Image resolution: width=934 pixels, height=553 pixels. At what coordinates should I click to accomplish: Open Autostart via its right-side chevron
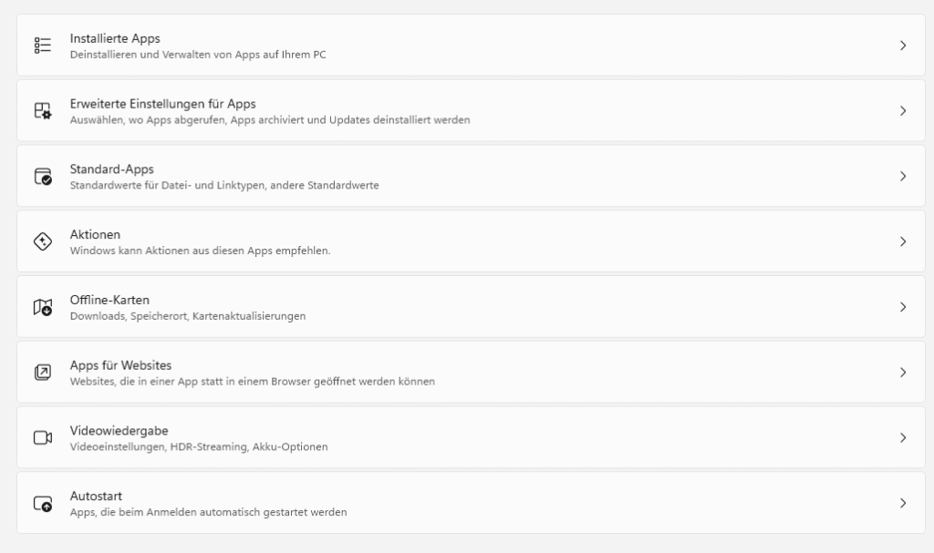[902, 504]
